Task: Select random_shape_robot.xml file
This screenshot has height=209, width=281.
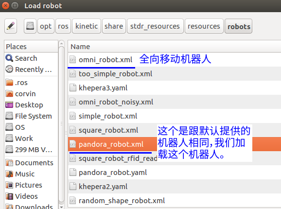Action: [x=175, y=201]
